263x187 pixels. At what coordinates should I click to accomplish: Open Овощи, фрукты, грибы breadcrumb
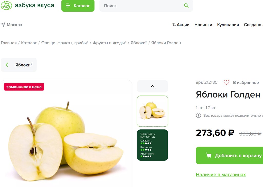(64, 43)
